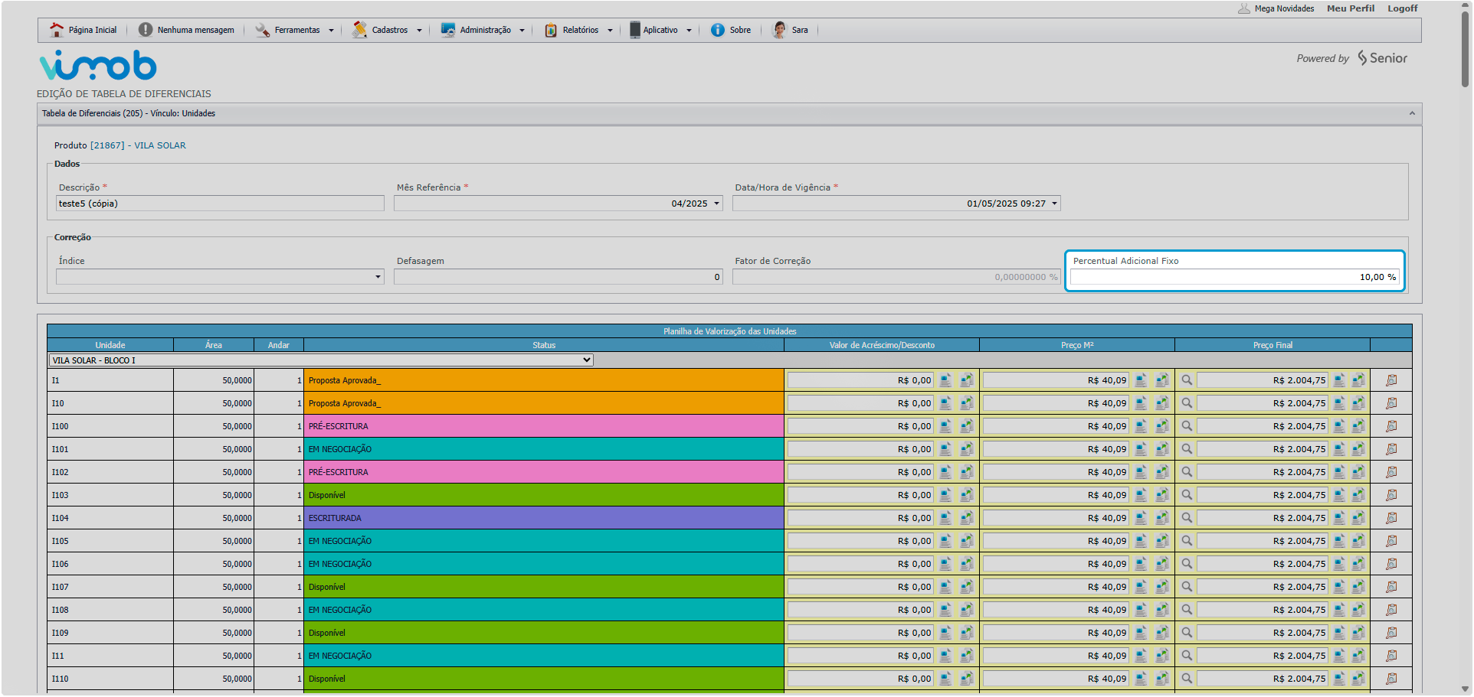Expand the Mês Referência 04/2025 dropdown

tap(716, 204)
